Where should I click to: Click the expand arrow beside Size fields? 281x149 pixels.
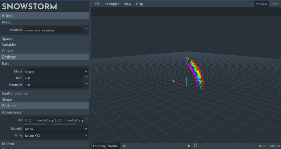click(86, 119)
